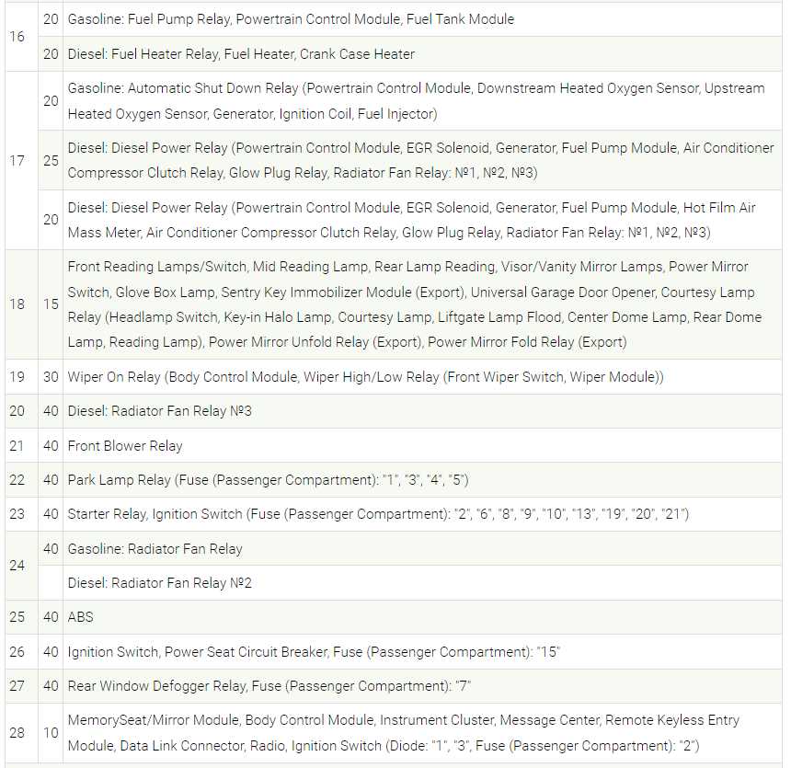Click the Diesel Radiator Fan Relay №2 text
The image size is (791, 768).
click(x=159, y=583)
